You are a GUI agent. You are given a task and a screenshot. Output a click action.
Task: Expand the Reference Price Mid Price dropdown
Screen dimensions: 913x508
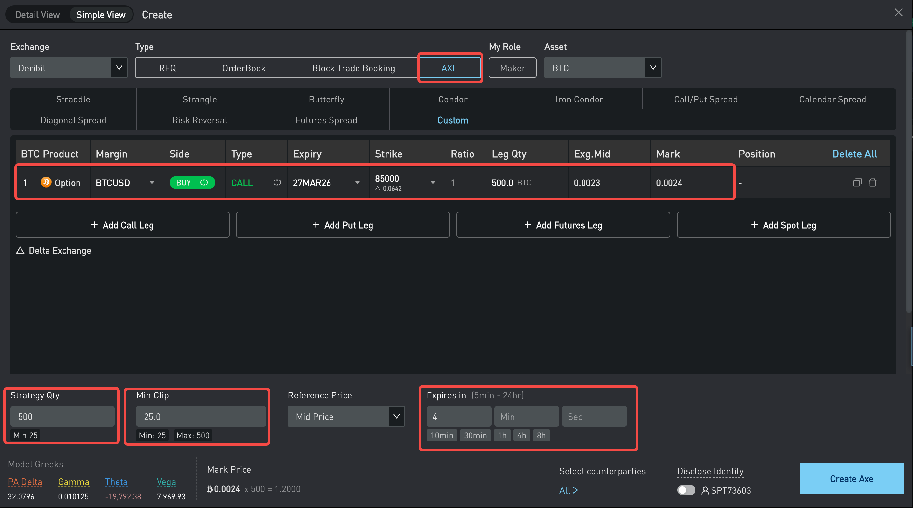click(396, 416)
